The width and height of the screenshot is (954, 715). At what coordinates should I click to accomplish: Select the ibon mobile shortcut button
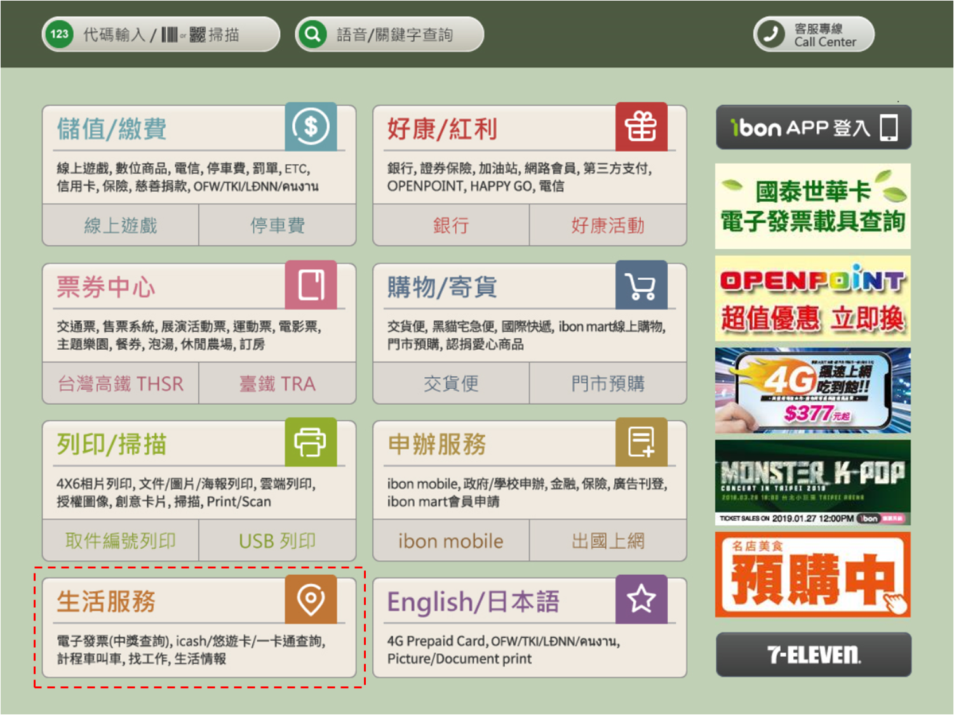[x=451, y=541]
